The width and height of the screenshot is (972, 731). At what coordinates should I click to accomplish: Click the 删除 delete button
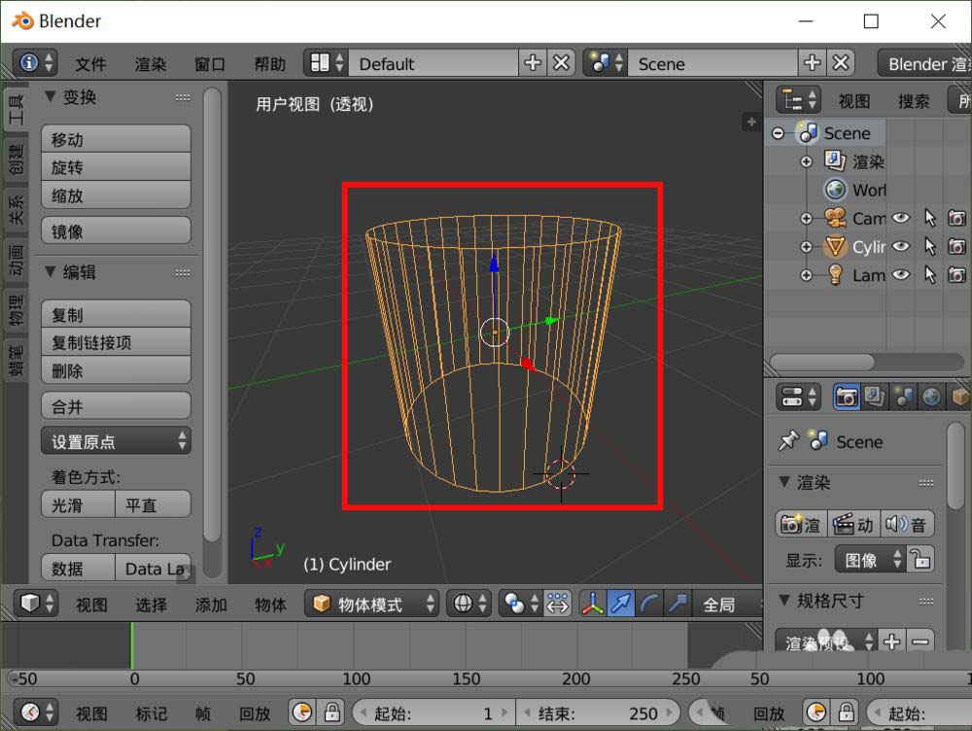coord(116,369)
